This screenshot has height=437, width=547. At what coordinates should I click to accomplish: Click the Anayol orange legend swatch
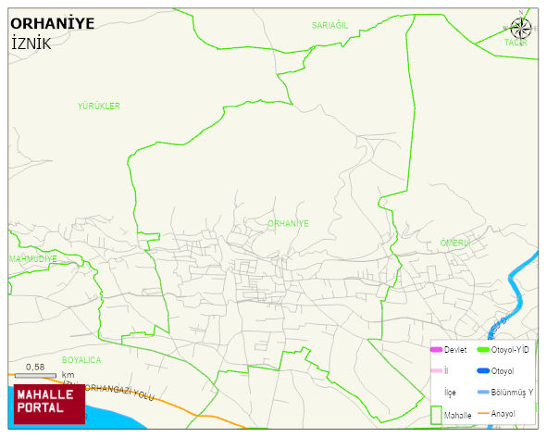(483, 414)
